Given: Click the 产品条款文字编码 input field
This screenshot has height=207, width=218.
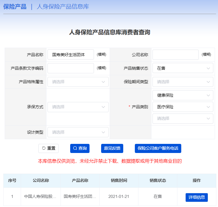Looking at the screenshot, I should tap(71, 68).
